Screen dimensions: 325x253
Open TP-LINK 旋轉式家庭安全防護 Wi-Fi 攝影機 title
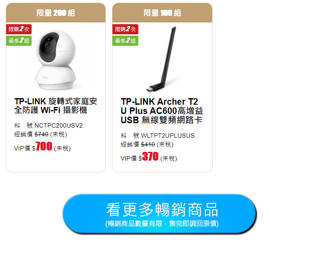(56, 106)
